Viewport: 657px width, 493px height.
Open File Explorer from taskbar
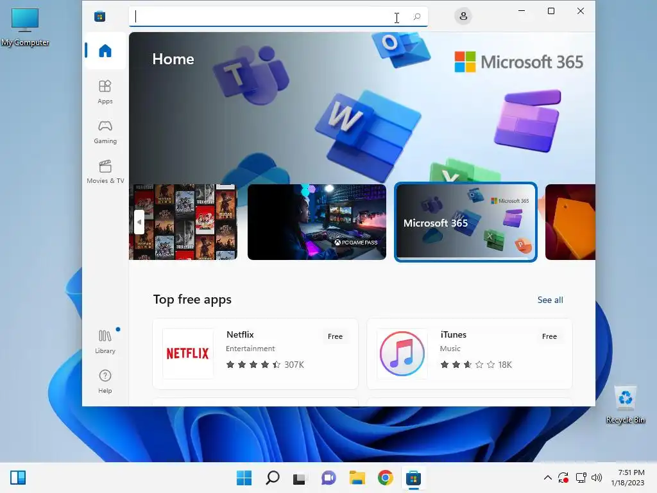(x=357, y=478)
